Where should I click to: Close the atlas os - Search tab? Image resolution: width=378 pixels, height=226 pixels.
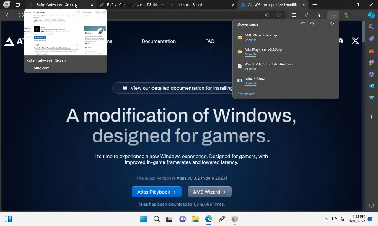(233, 5)
